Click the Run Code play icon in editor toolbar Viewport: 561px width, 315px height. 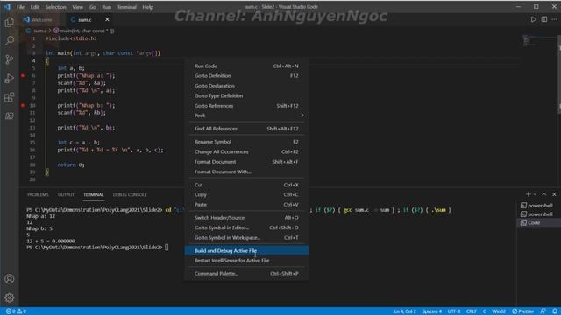533,19
